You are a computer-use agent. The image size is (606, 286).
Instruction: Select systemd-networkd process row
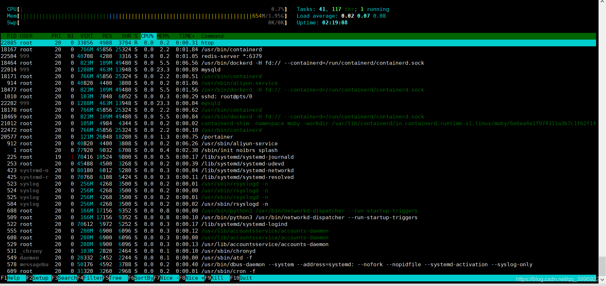(x=298, y=170)
